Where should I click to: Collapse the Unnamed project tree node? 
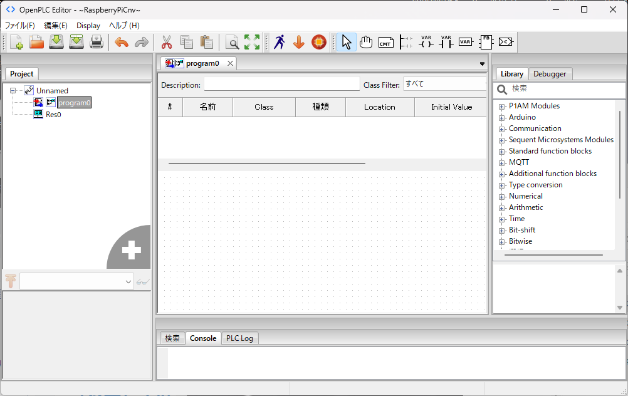(13, 90)
